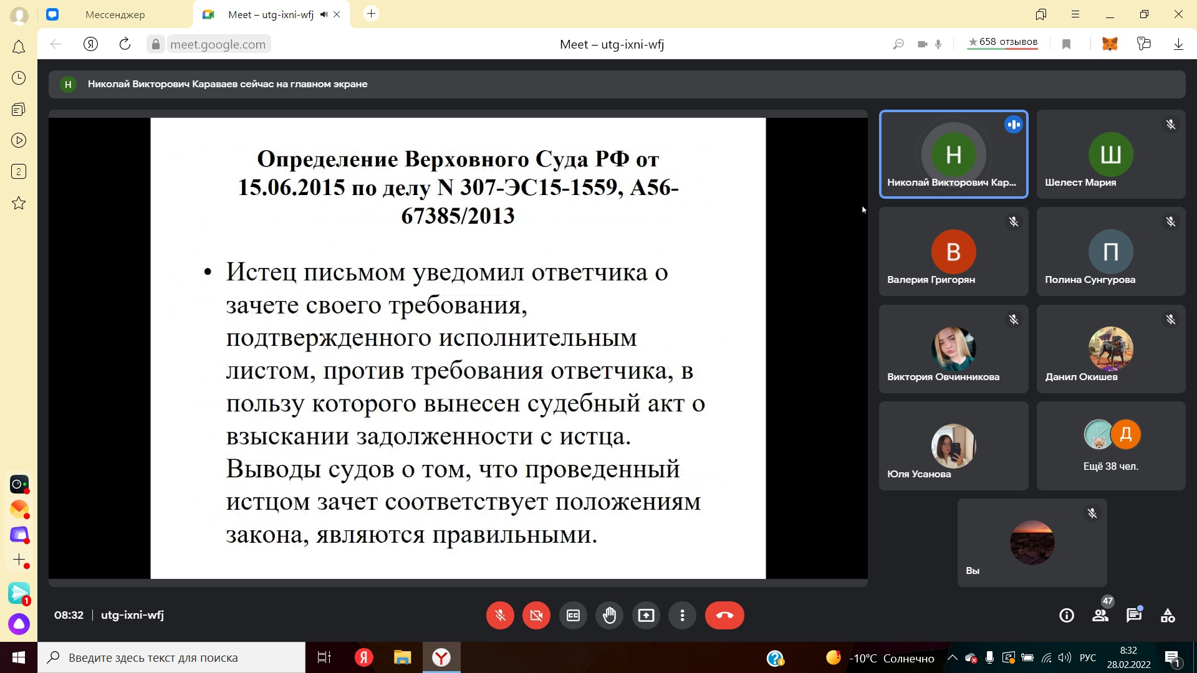Open messenger icon with badge in sidebar
Viewport: 1197px width, 673px height.
(19, 593)
